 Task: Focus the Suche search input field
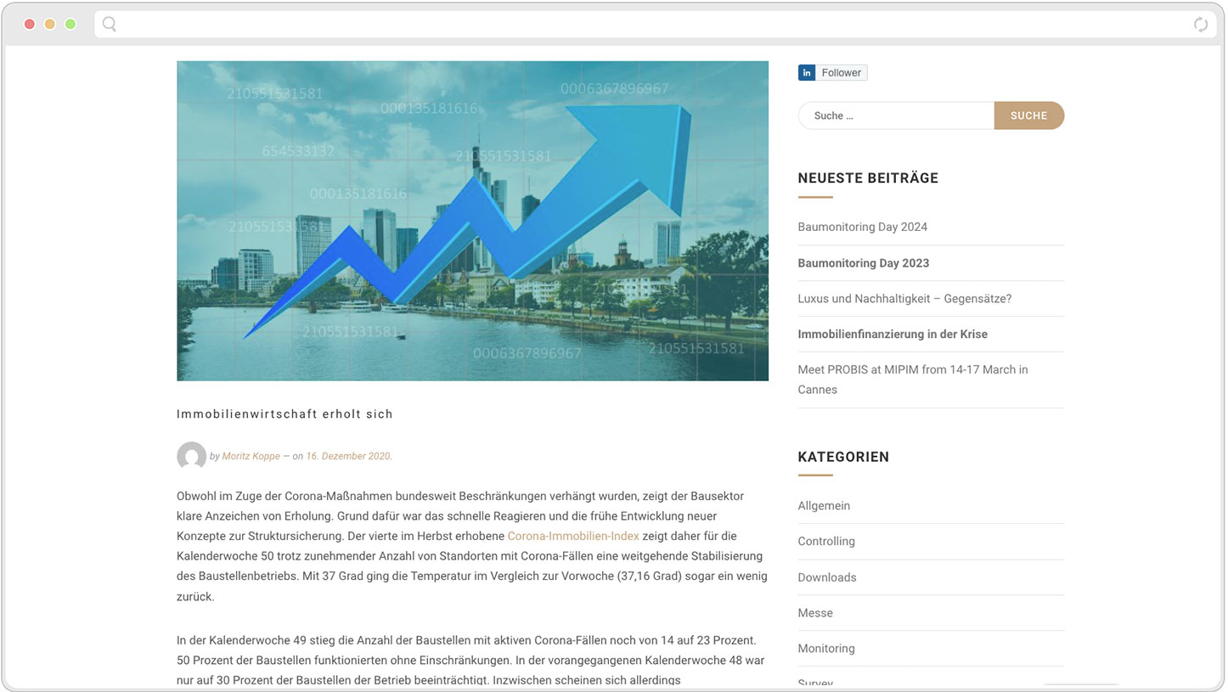pos(895,115)
